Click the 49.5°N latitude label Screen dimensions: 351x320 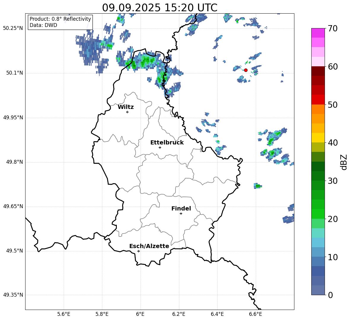pos(14,251)
